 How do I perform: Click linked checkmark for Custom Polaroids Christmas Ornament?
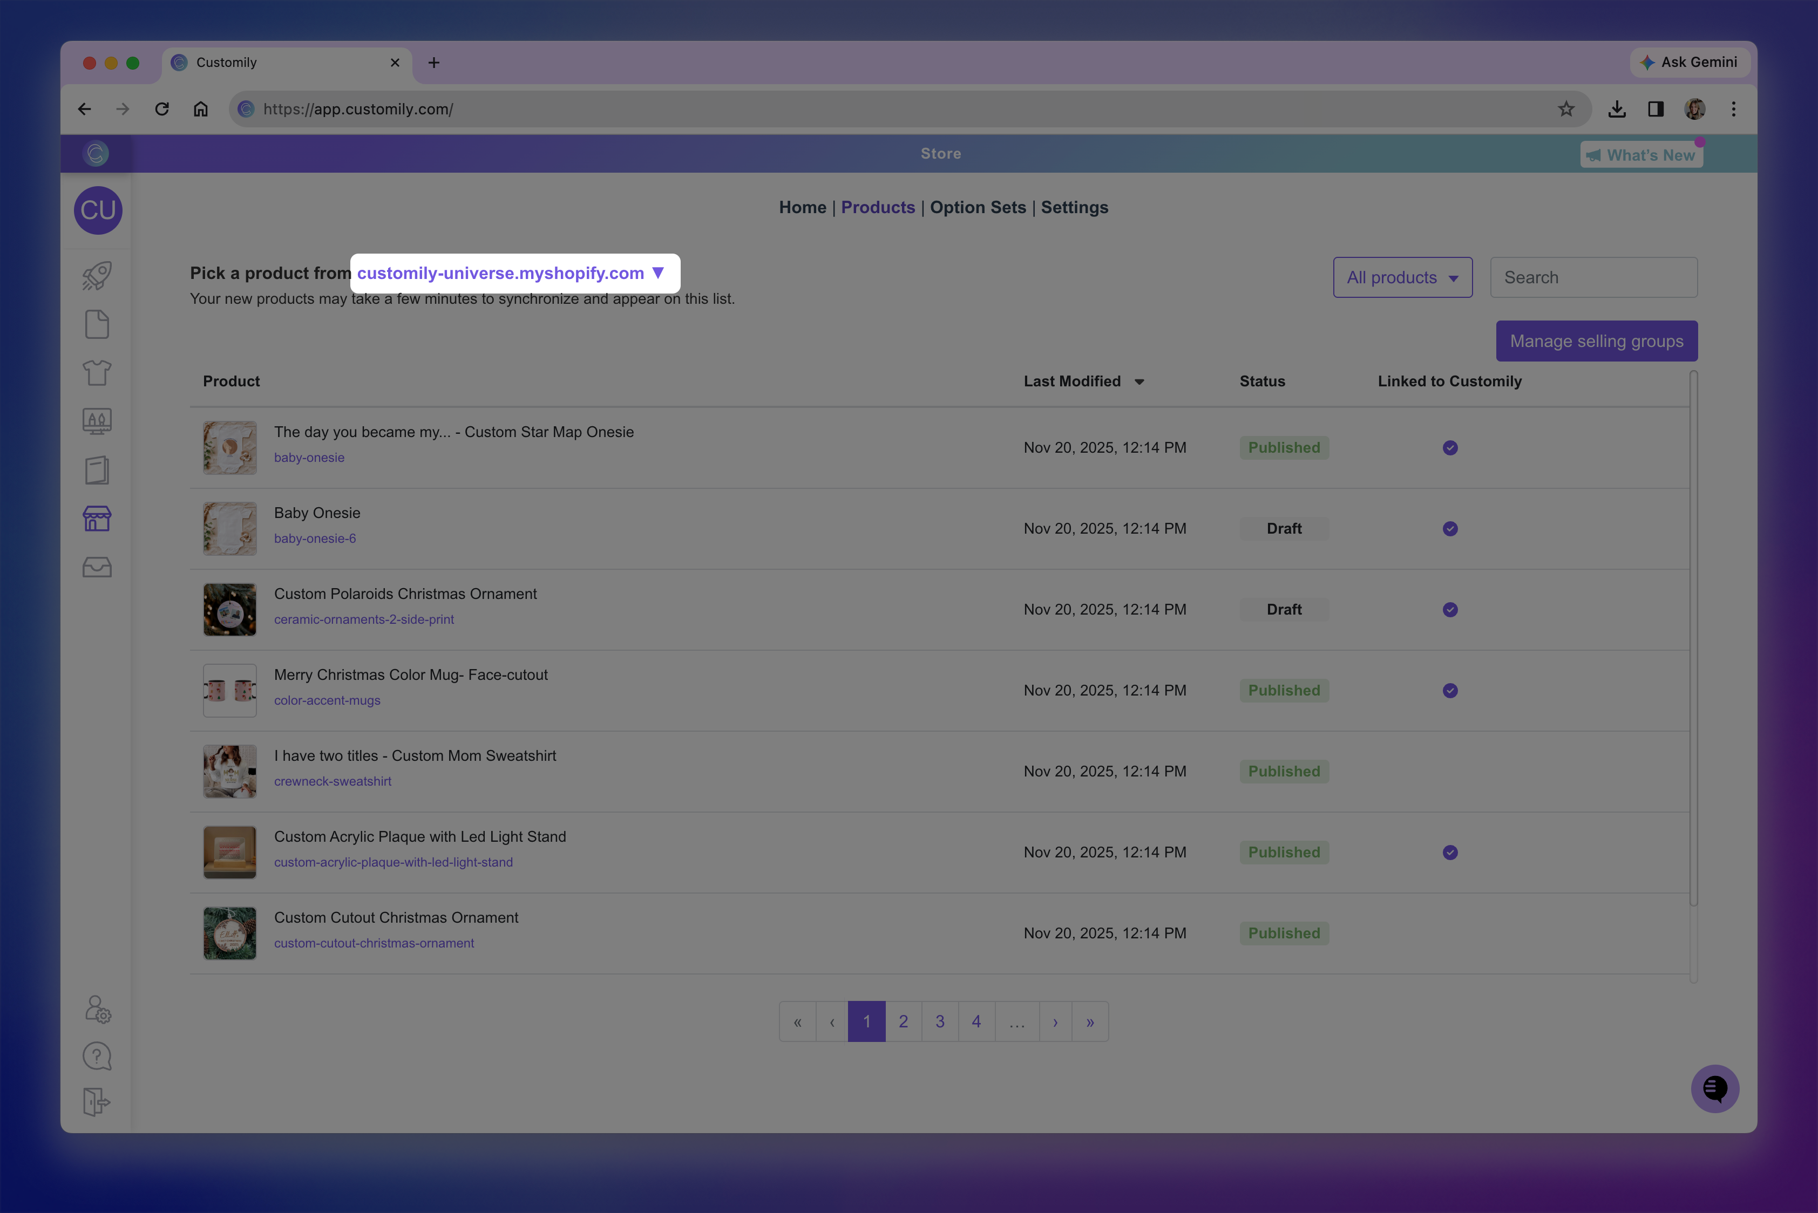coord(1450,610)
